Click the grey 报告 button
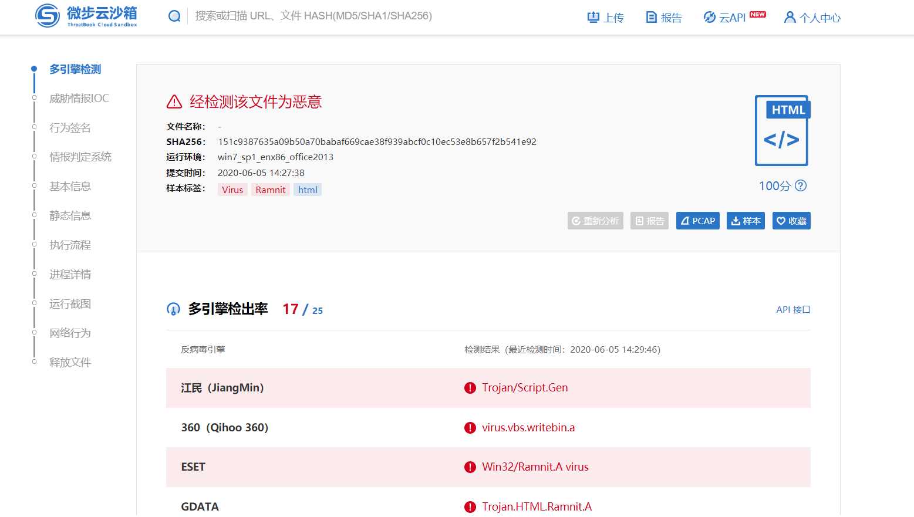This screenshot has width=914, height=517. [649, 221]
